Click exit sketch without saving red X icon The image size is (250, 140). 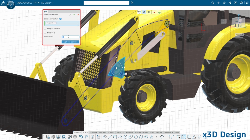click(154, 12)
